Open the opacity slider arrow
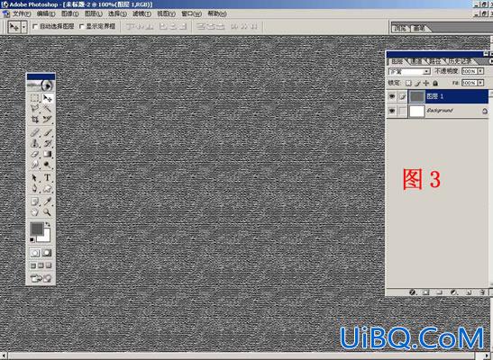 pos(480,72)
